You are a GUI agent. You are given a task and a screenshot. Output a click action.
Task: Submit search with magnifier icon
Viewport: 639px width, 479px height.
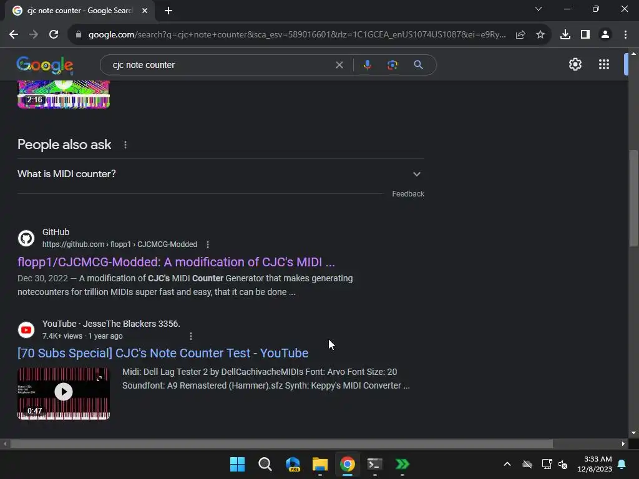pos(418,65)
